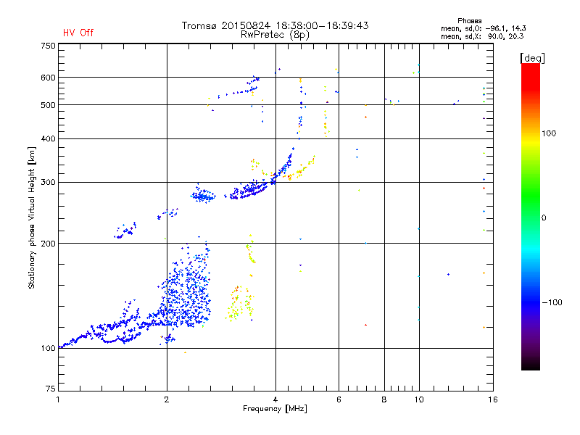Click y-axis tick label '75'

[x=51, y=389]
